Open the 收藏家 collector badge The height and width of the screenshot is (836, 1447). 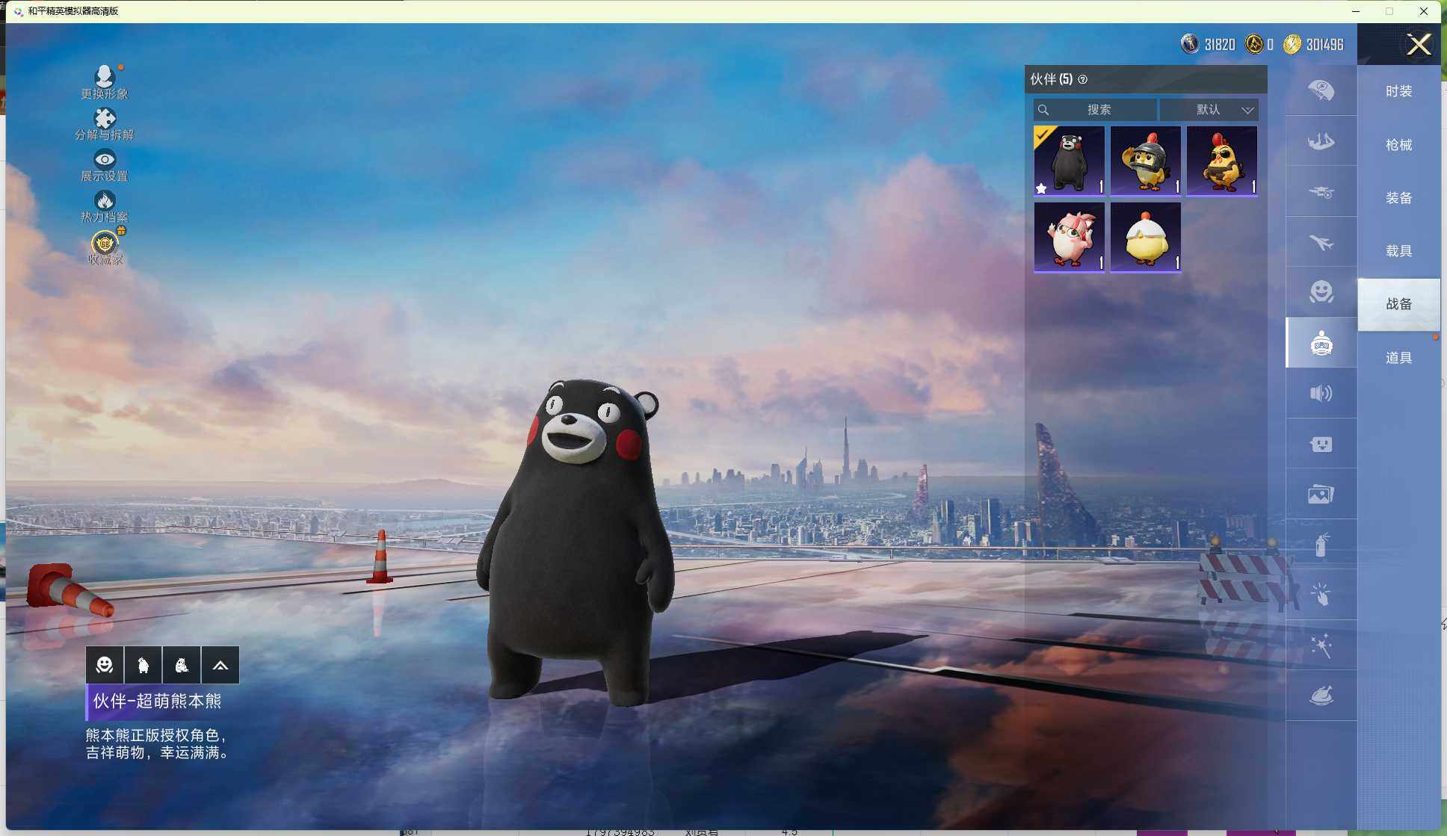tap(105, 243)
